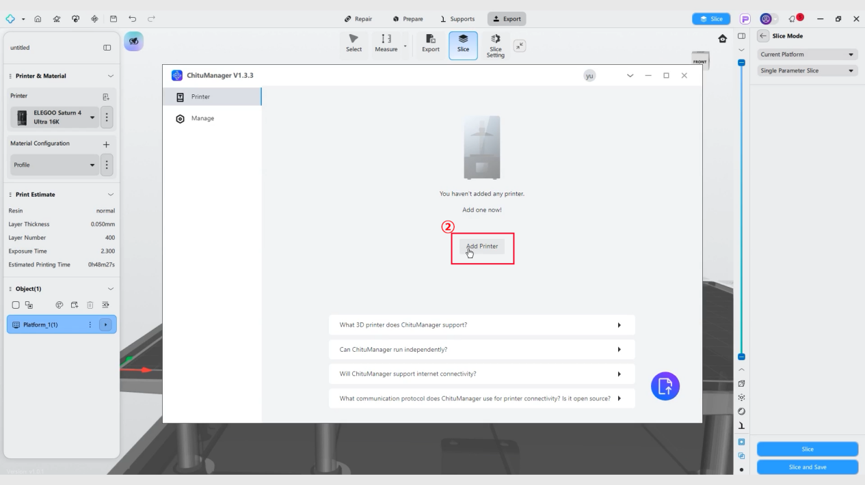Click the collapse list icon in Object panel
The image size is (865, 485).
click(106, 305)
